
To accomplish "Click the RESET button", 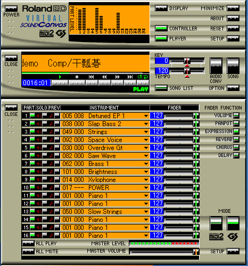I will [233, 28].
